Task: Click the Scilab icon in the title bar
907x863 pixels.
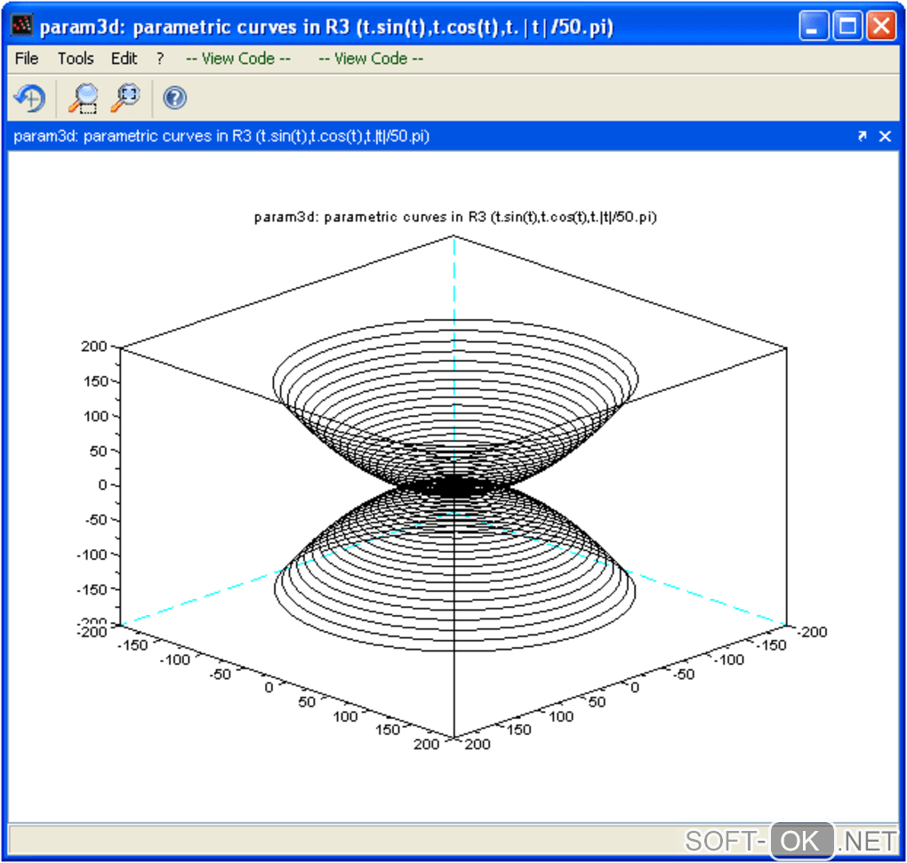Action: click(21, 26)
